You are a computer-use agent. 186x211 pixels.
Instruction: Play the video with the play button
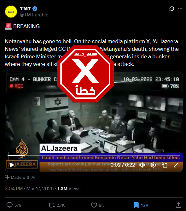[x=12, y=165]
